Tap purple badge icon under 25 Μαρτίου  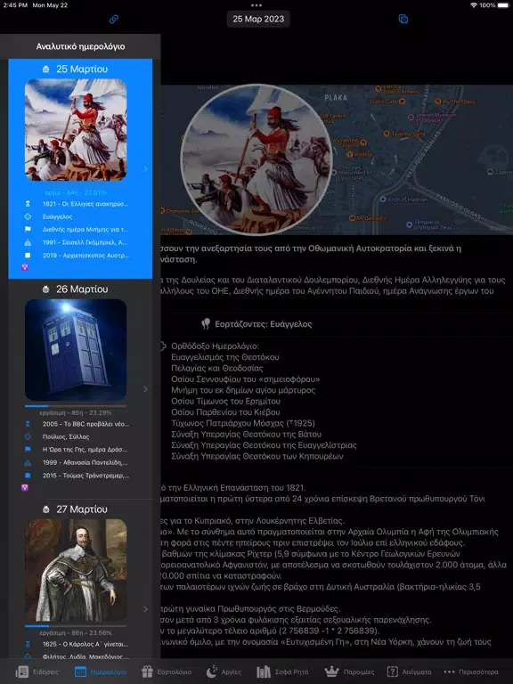click(x=25, y=267)
